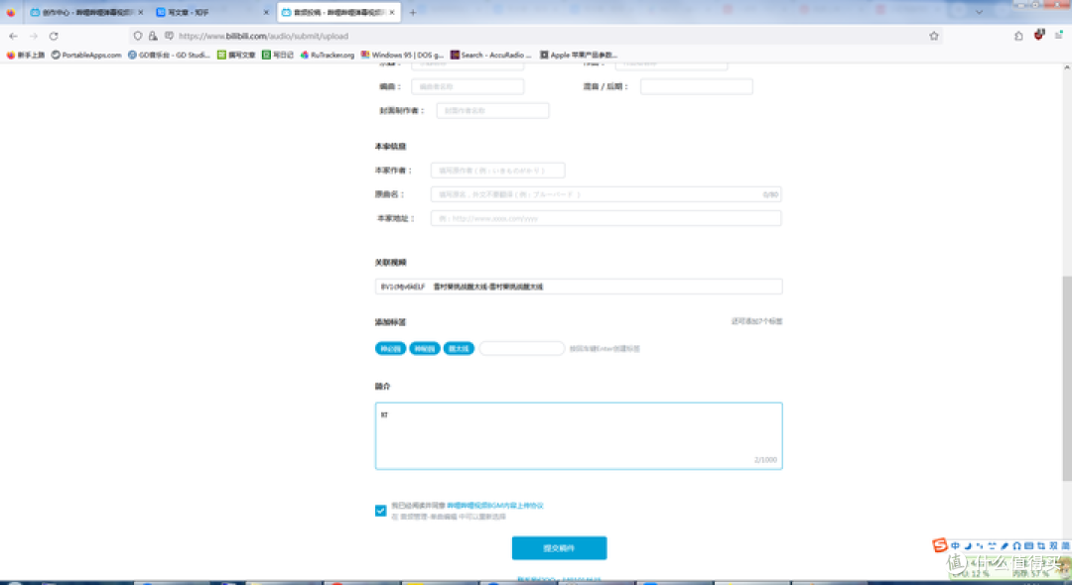Select the third blue tag chip
The image size is (1072, 585).
pos(459,349)
